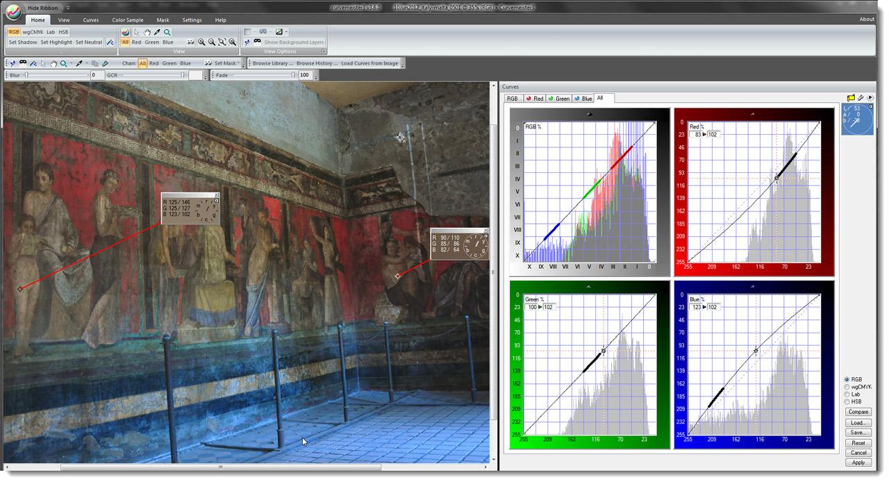Click the Curvemeister application orb logo
The height and width of the screenshot is (482, 889).
tap(13, 13)
